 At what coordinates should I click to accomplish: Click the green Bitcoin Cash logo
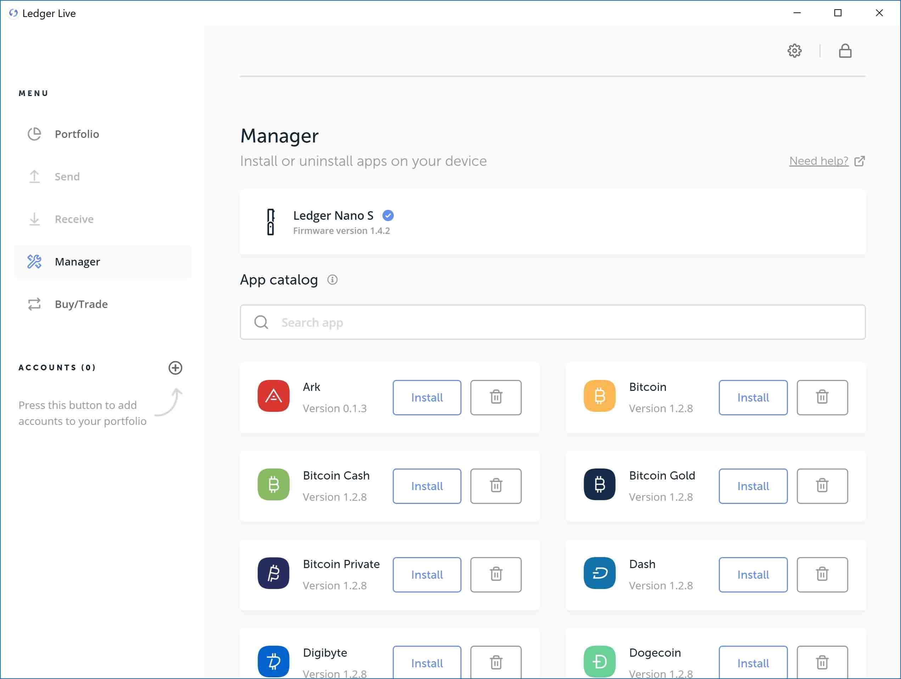(273, 485)
